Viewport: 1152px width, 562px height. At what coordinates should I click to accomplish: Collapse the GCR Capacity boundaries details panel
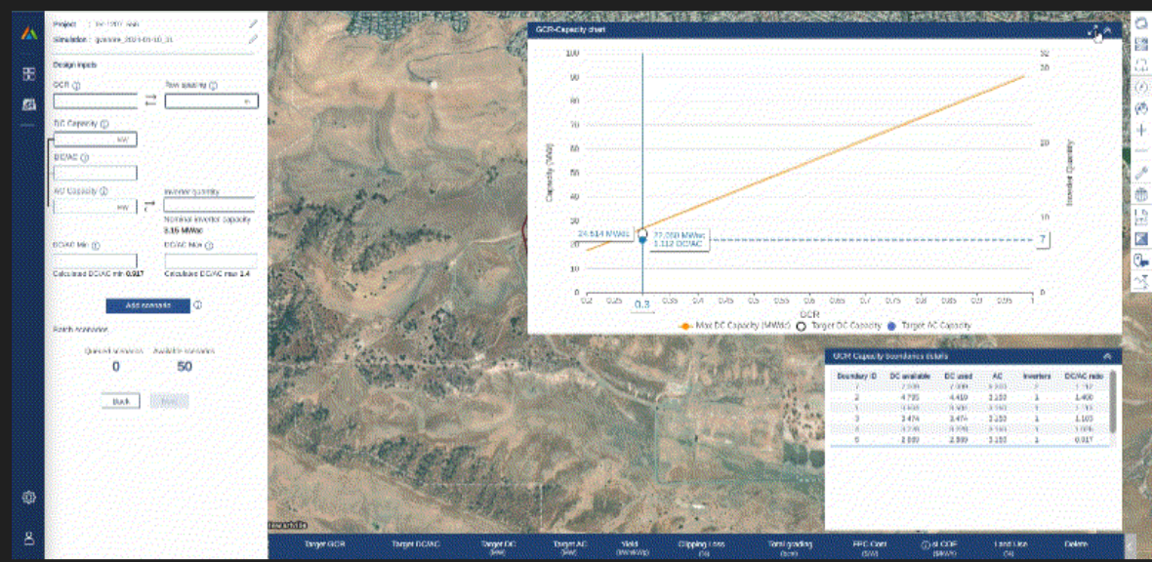(x=1107, y=356)
